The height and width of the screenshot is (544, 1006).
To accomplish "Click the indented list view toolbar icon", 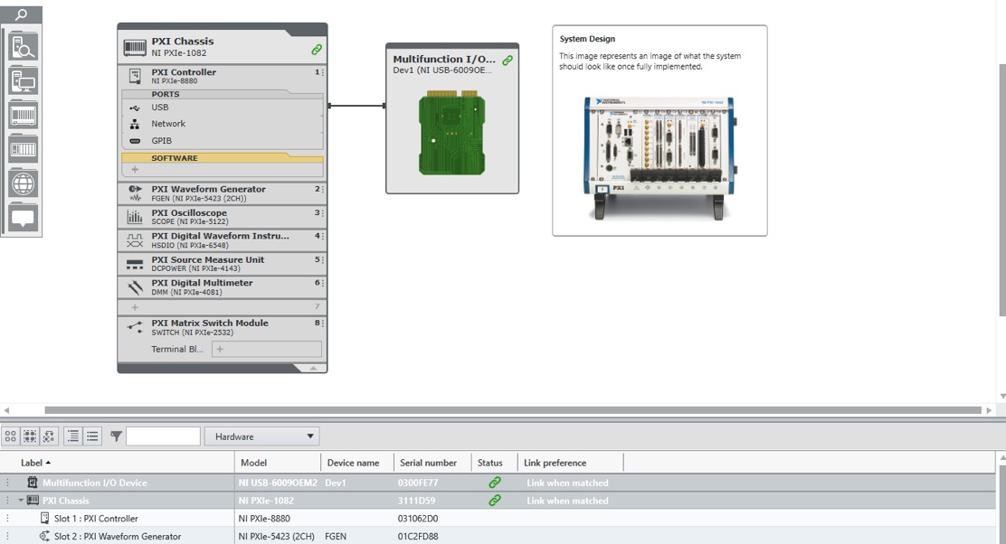I will click(73, 436).
